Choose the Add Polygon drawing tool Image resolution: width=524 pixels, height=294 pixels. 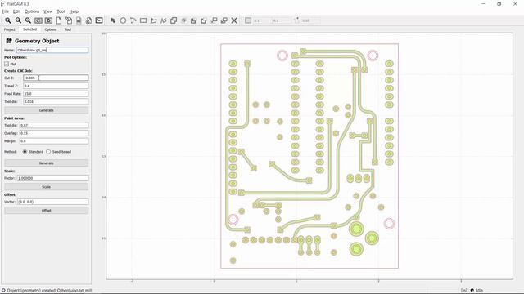(x=153, y=20)
